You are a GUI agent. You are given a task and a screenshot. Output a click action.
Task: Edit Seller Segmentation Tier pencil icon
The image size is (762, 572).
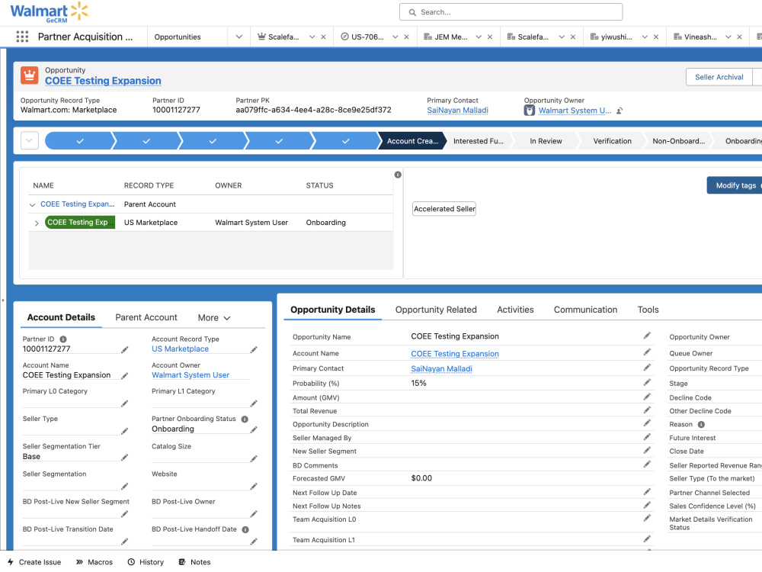point(125,457)
